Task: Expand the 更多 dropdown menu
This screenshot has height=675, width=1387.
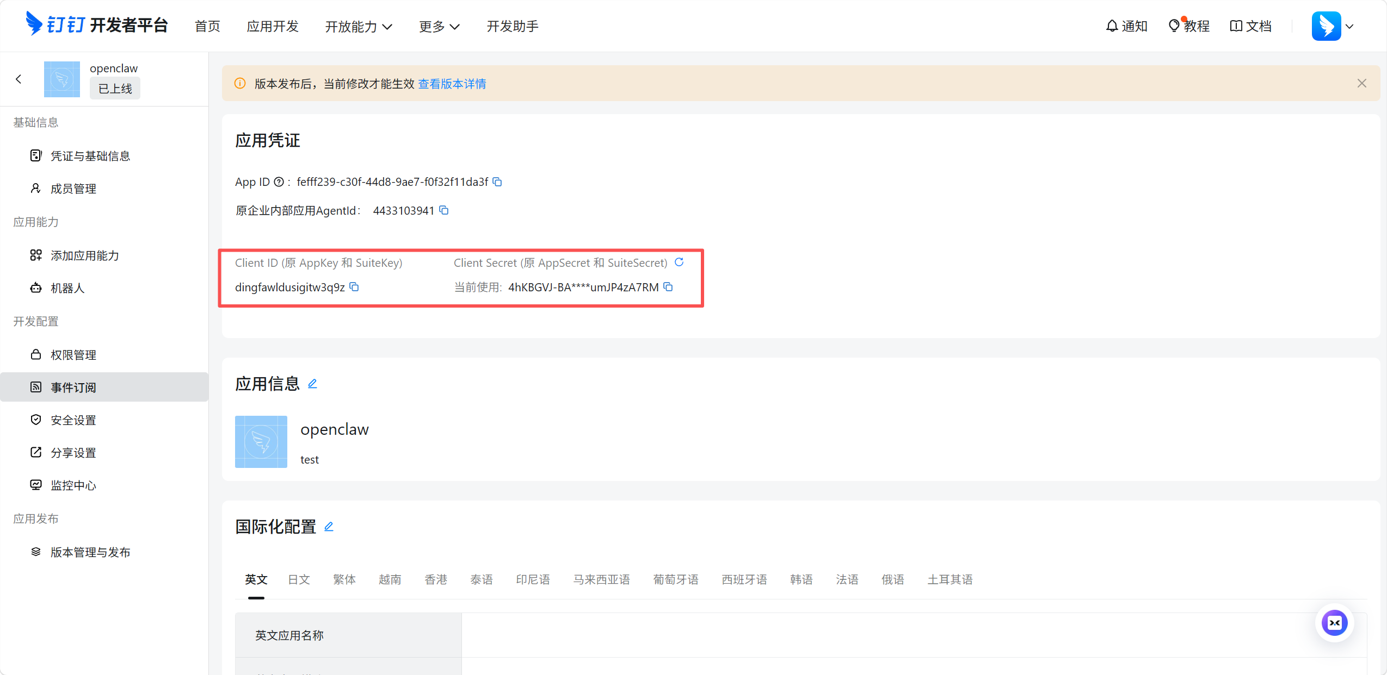Action: point(439,26)
